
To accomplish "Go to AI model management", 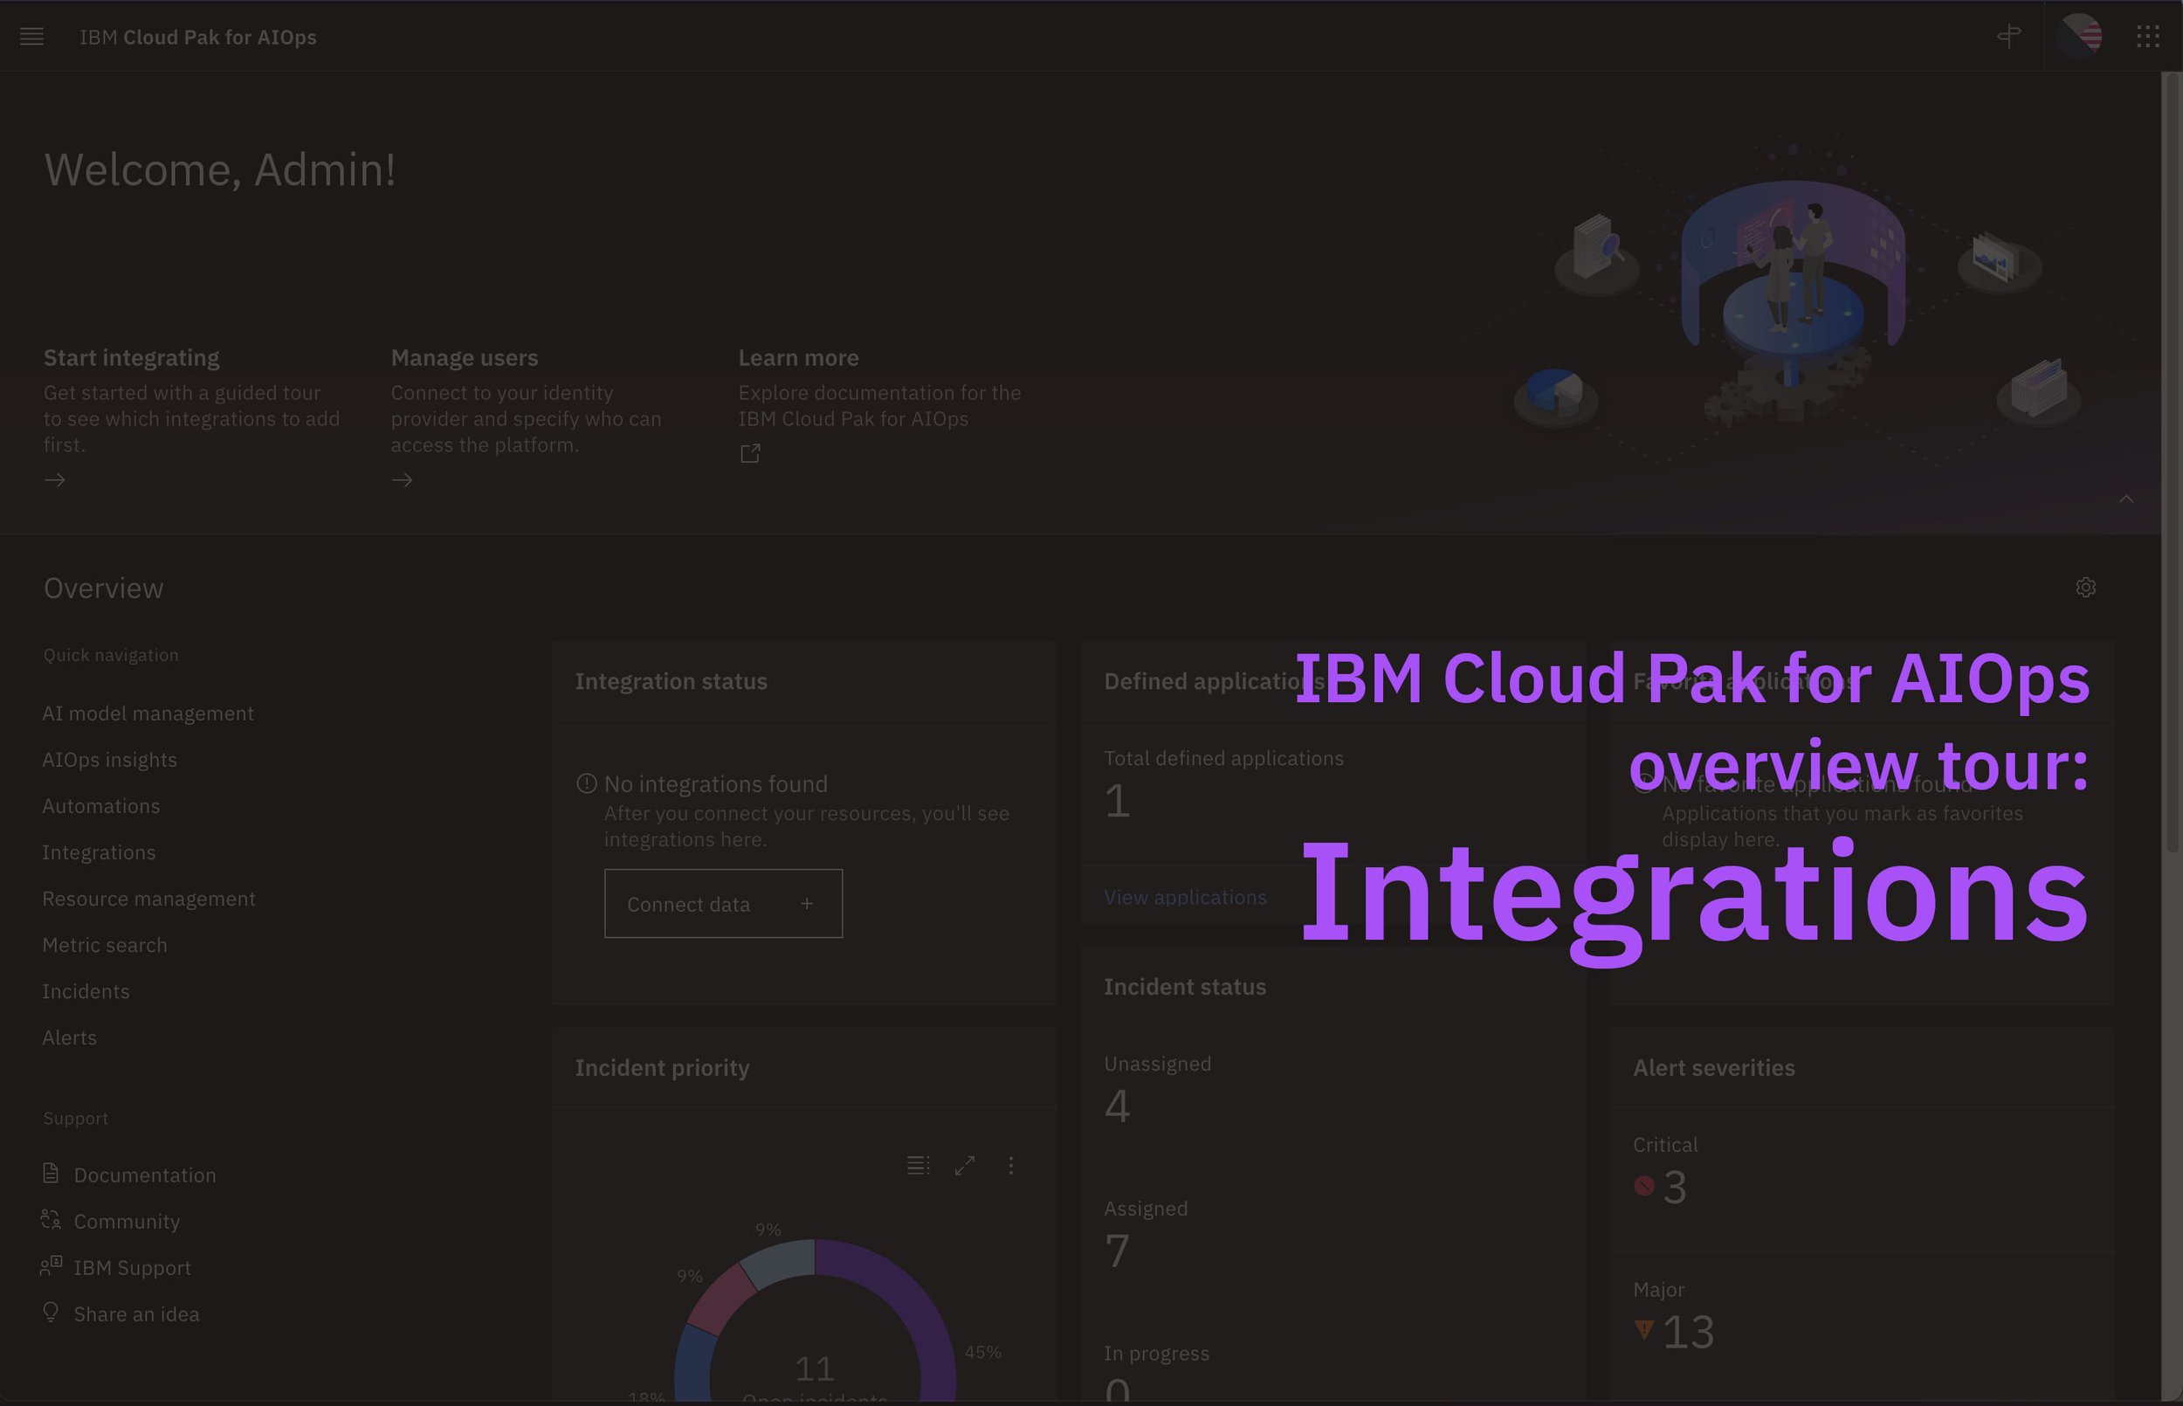I will click(x=148, y=713).
